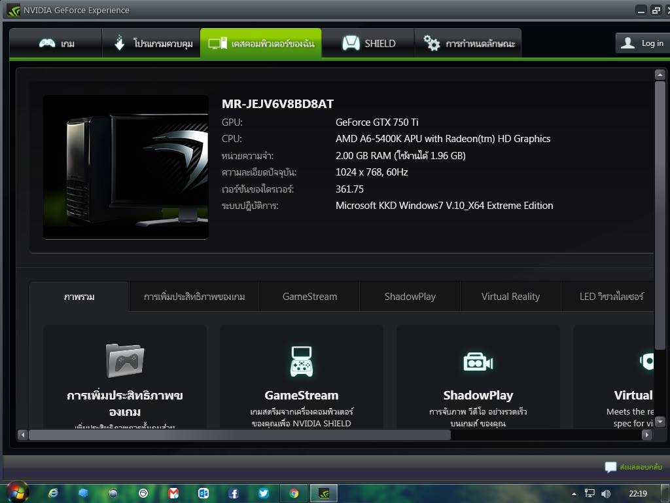Select the My Rig (เคสคอมพิวเตอร์ของฉัน) tab
Screen dimensions: 670x503
point(260,43)
